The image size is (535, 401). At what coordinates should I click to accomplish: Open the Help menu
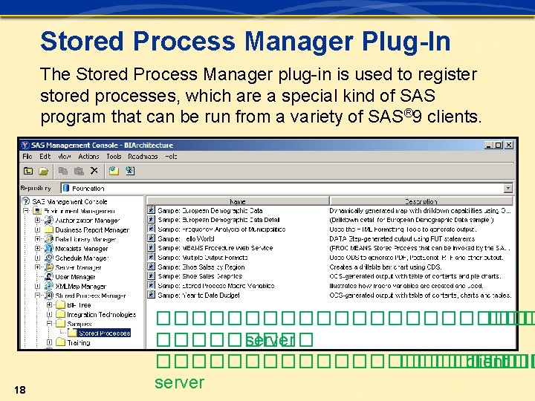[x=172, y=157]
